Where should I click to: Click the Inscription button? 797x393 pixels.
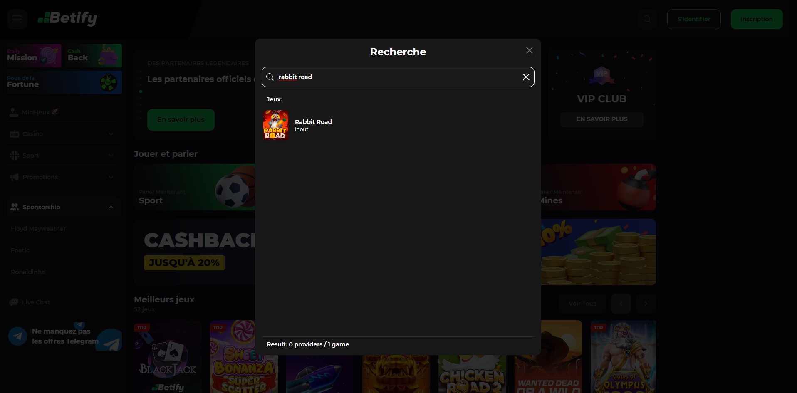[x=756, y=19]
